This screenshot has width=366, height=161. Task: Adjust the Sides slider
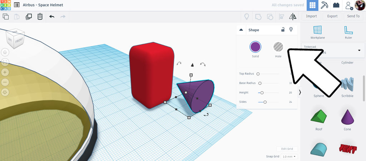265,102
